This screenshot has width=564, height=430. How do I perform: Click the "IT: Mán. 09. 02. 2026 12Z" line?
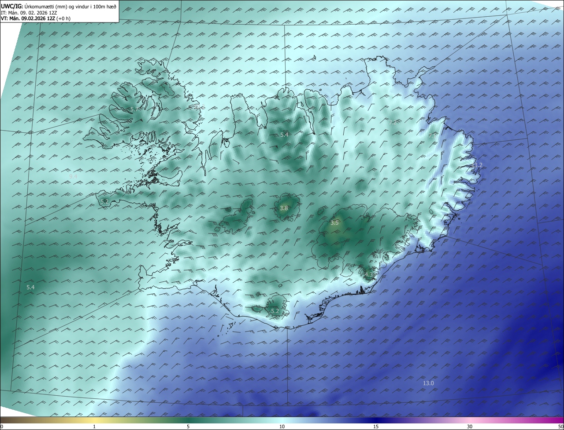click(30, 12)
